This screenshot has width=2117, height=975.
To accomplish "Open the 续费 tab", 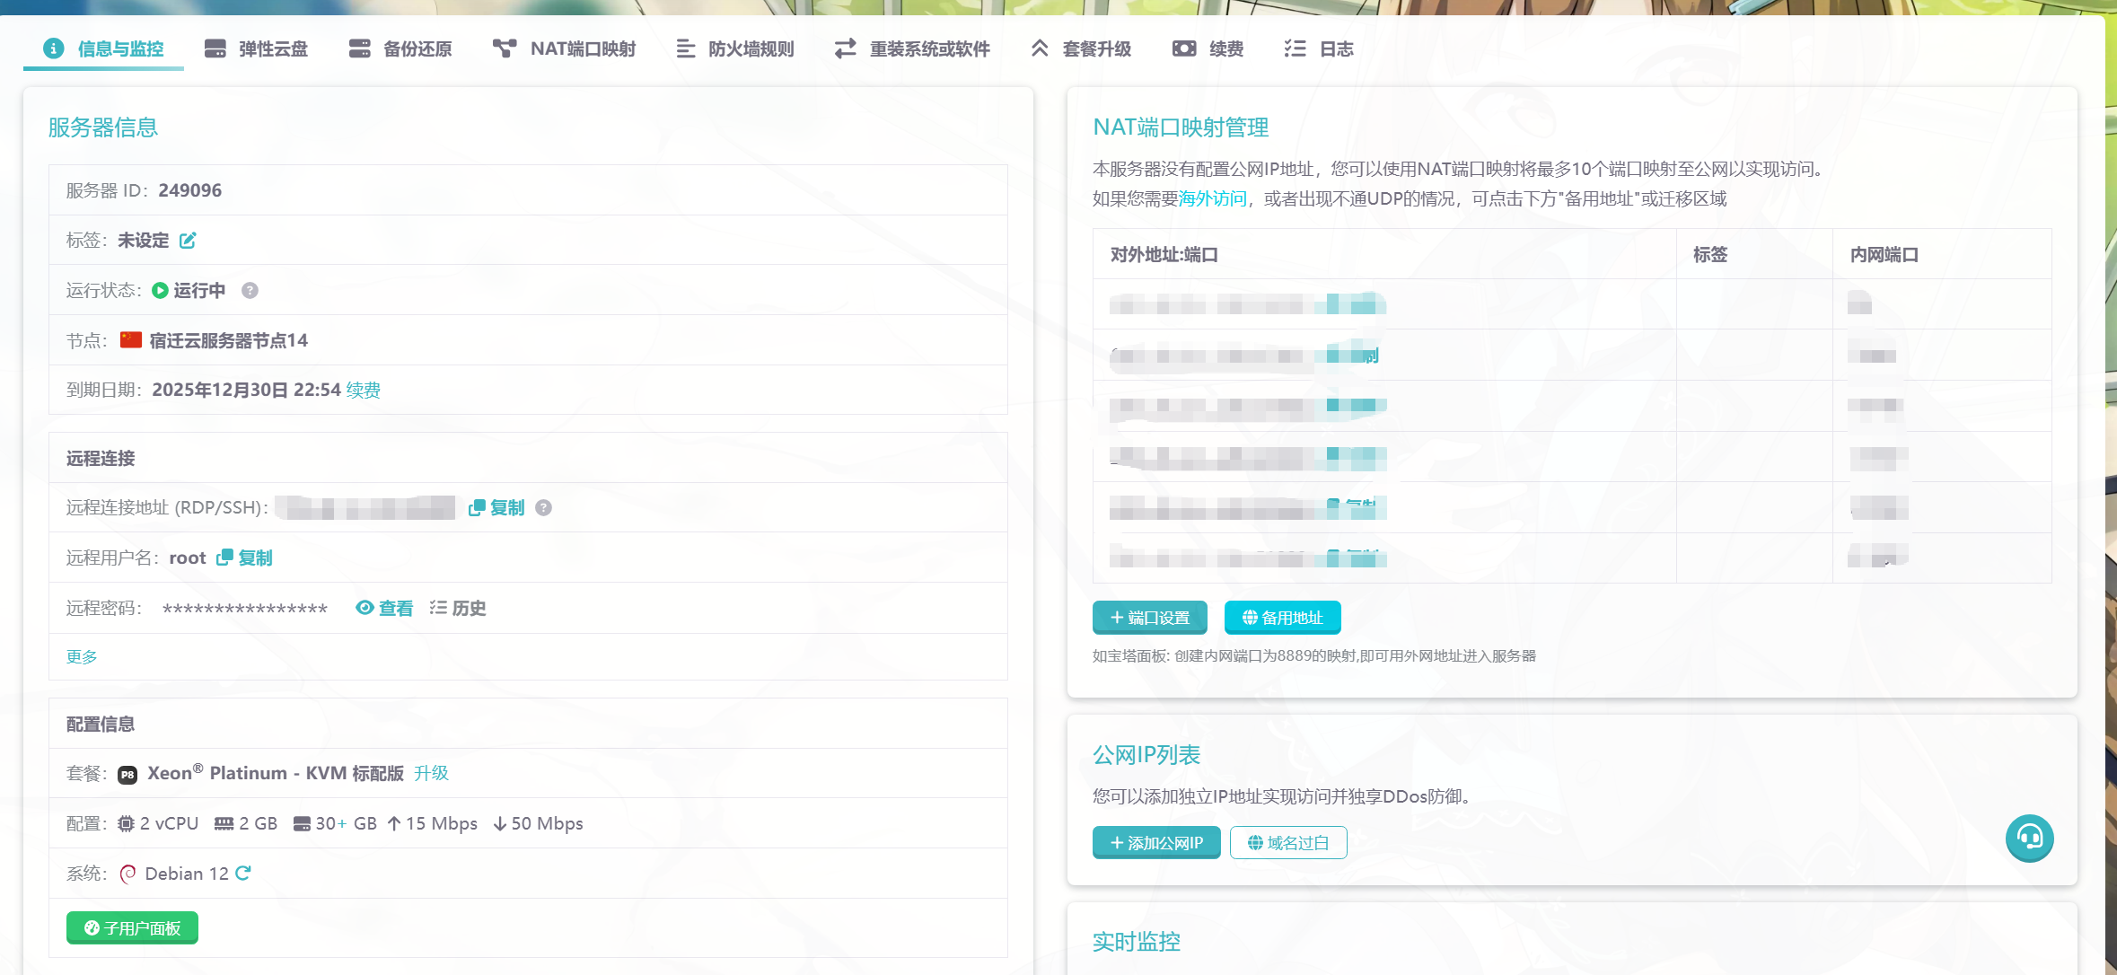I will (x=1208, y=48).
